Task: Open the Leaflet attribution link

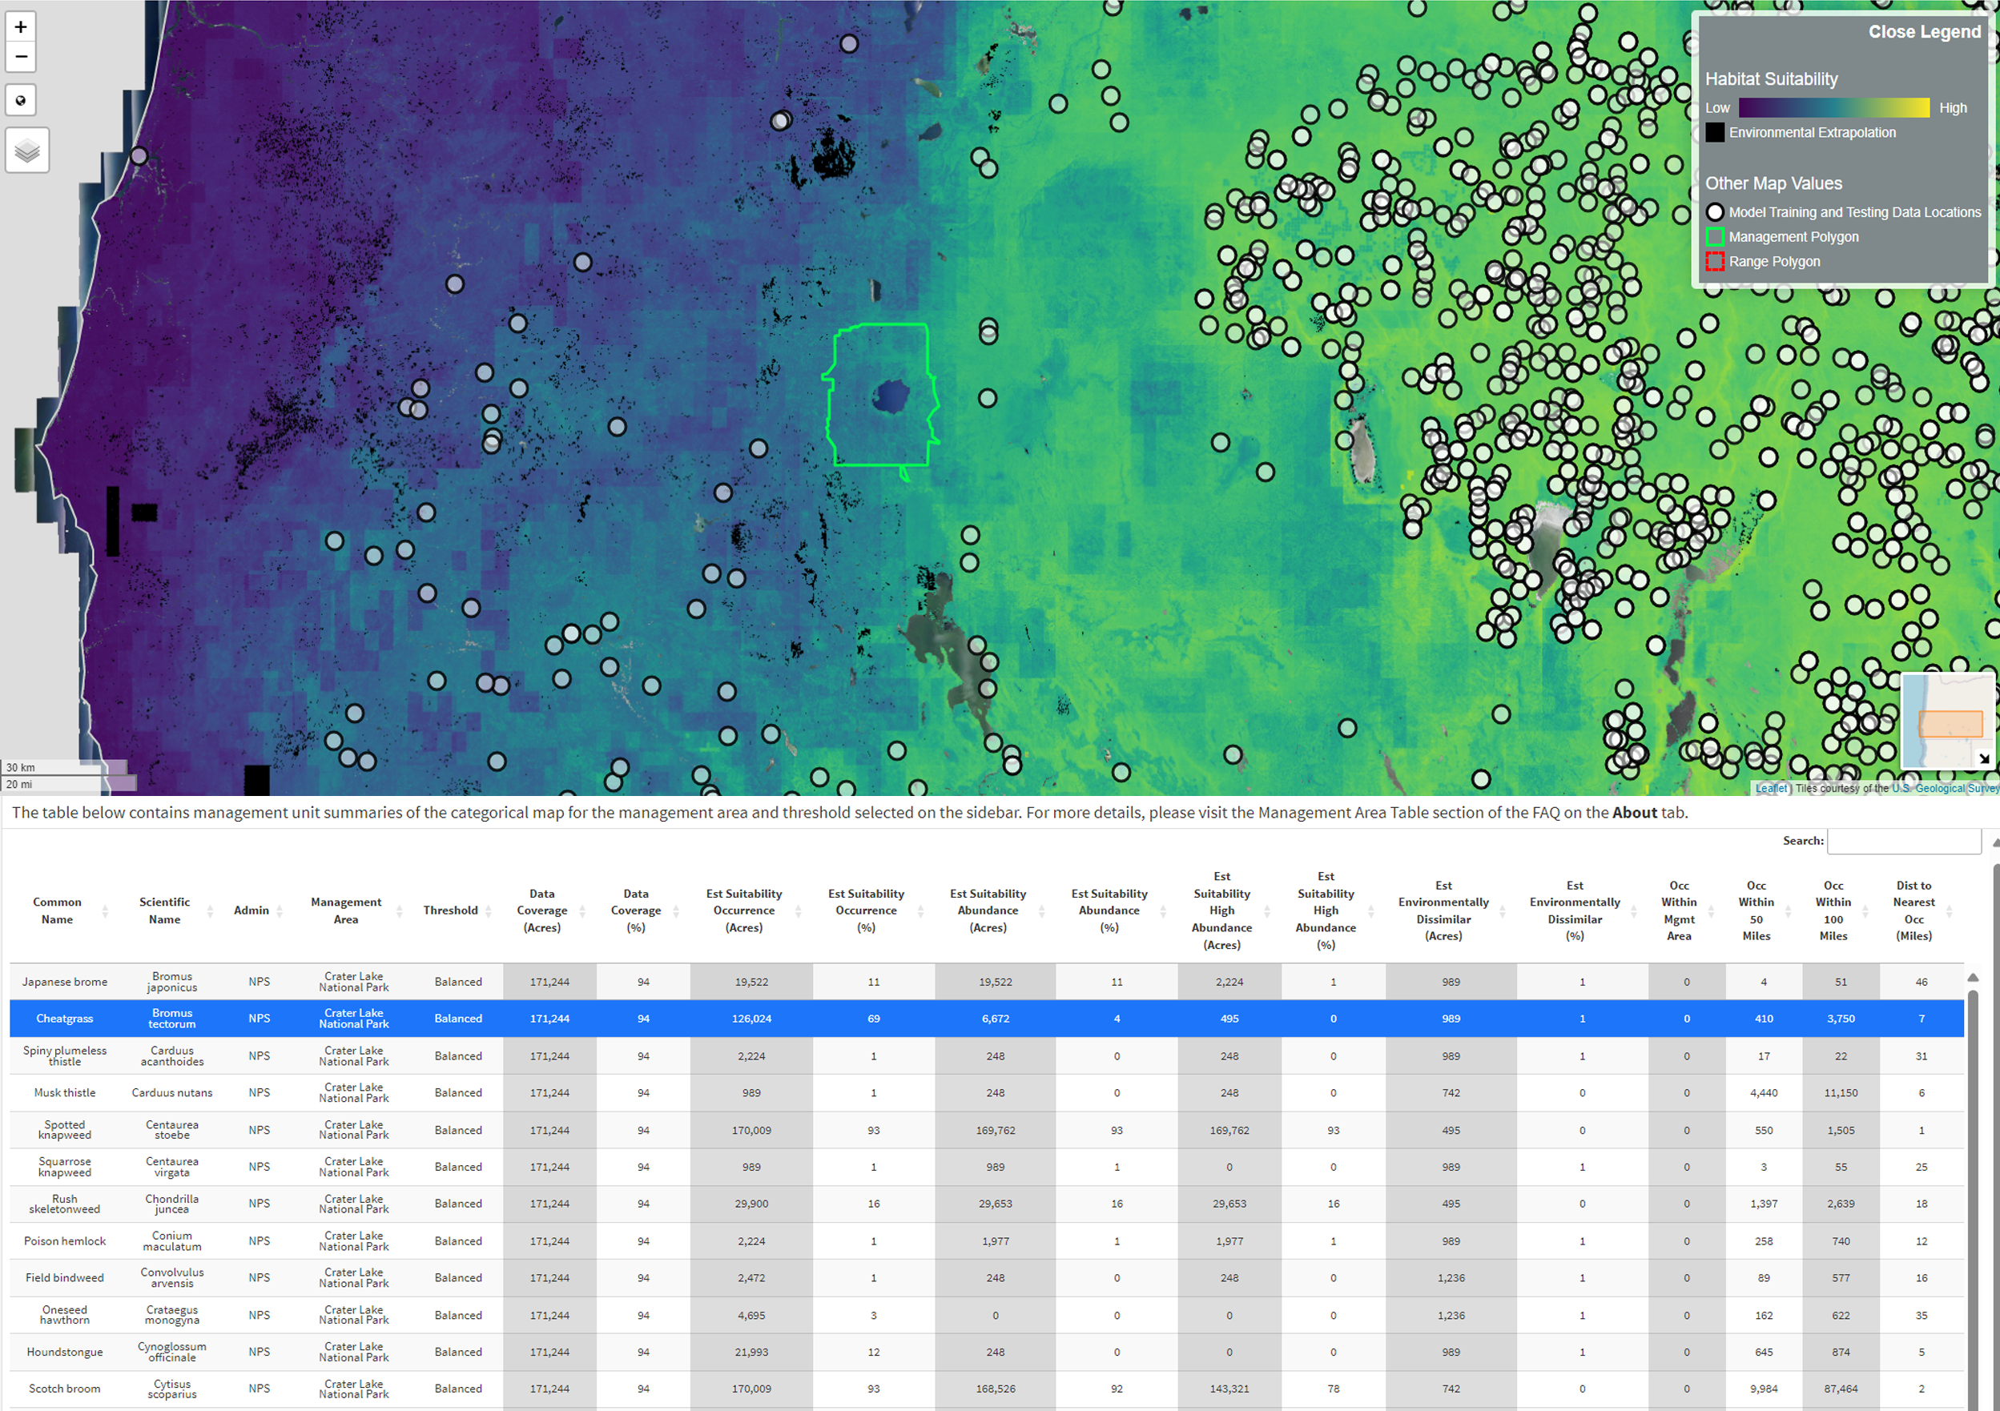Action: coord(1770,788)
